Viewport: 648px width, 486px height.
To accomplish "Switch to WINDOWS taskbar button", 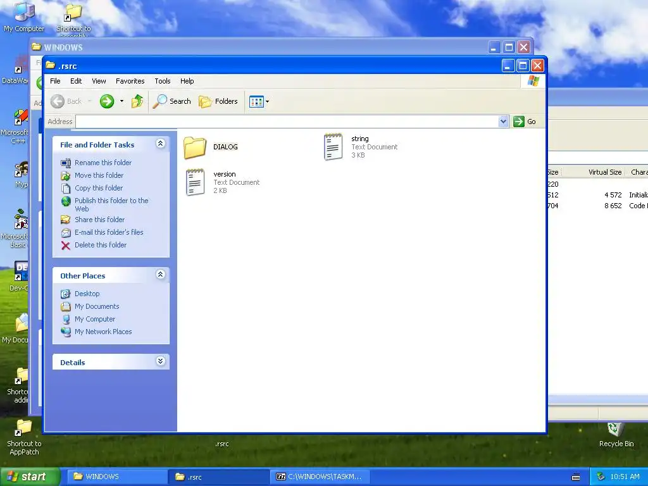I will (117, 477).
